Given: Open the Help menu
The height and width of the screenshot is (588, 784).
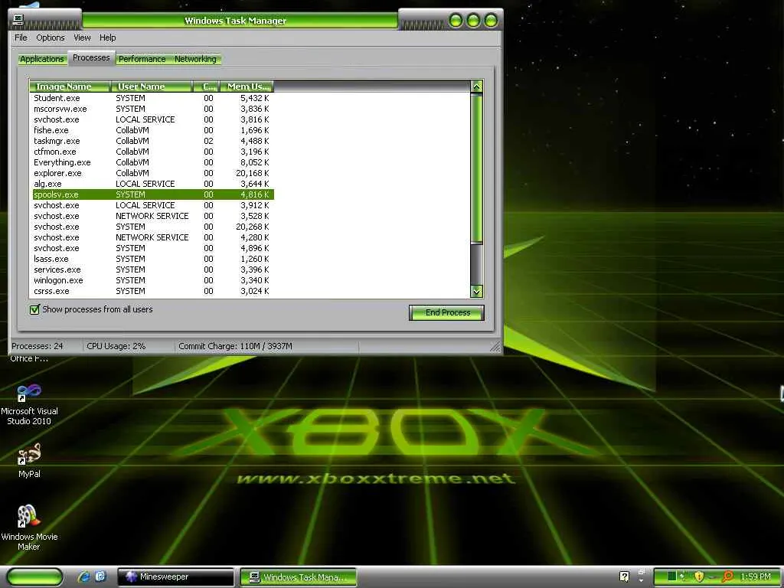Looking at the screenshot, I should point(107,38).
